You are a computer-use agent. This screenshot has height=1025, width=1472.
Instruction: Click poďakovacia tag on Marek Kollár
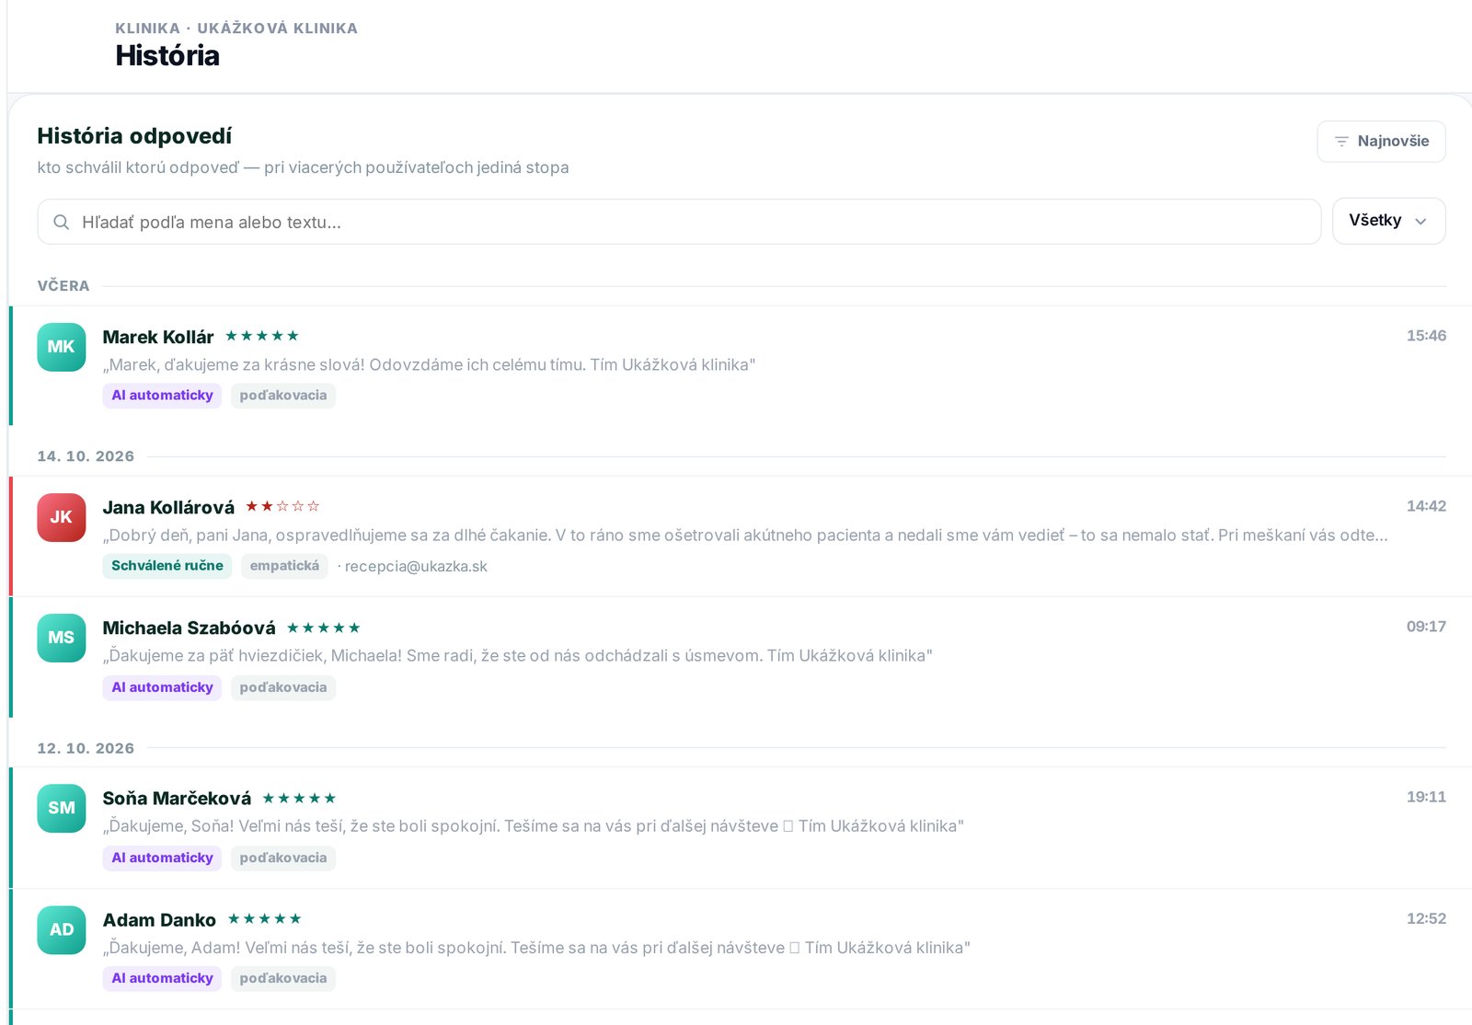point(283,396)
